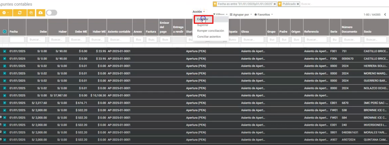The width and height of the screenshot is (389, 145).
Task: Choose Suprimir from the Acción menu
Action: pyautogui.click(x=202, y=25)
